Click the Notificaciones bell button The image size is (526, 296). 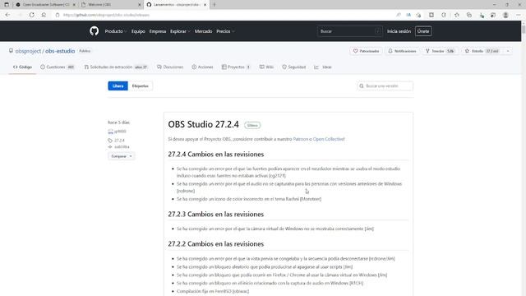(402, 51)
